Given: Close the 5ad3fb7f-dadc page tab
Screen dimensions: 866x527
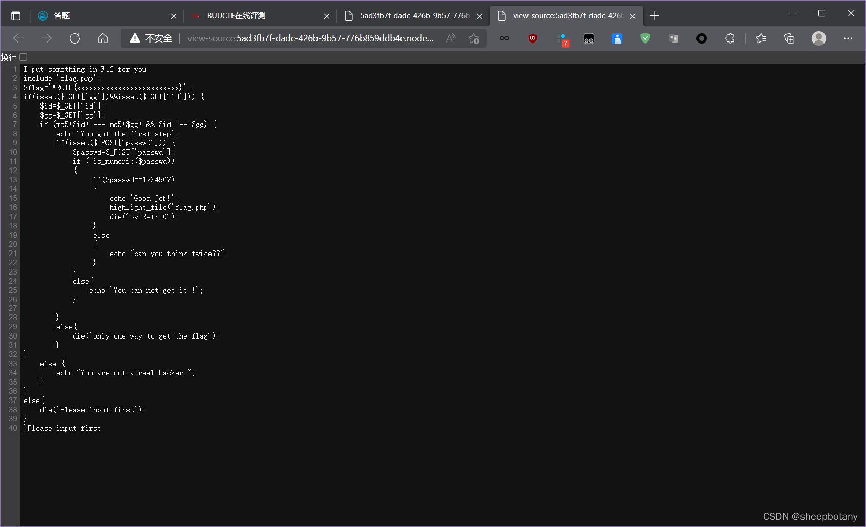Looking at the screenshot, I should [480, 16].
